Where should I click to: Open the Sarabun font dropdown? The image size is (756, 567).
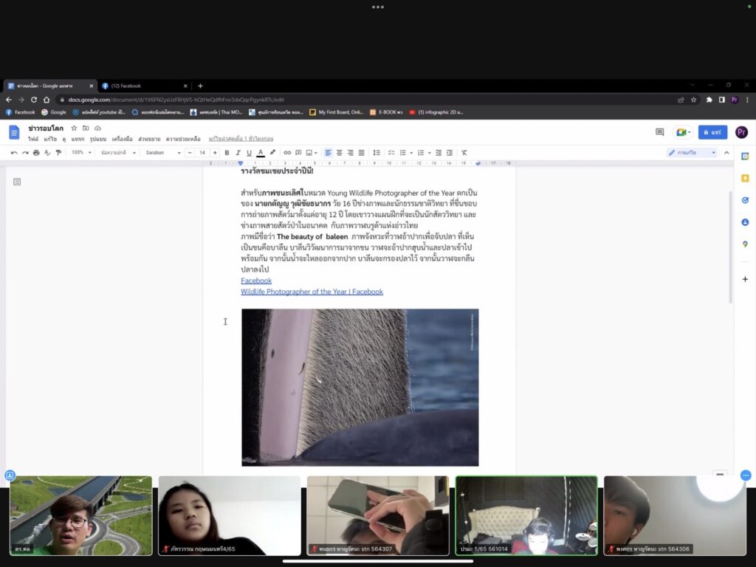162,153
